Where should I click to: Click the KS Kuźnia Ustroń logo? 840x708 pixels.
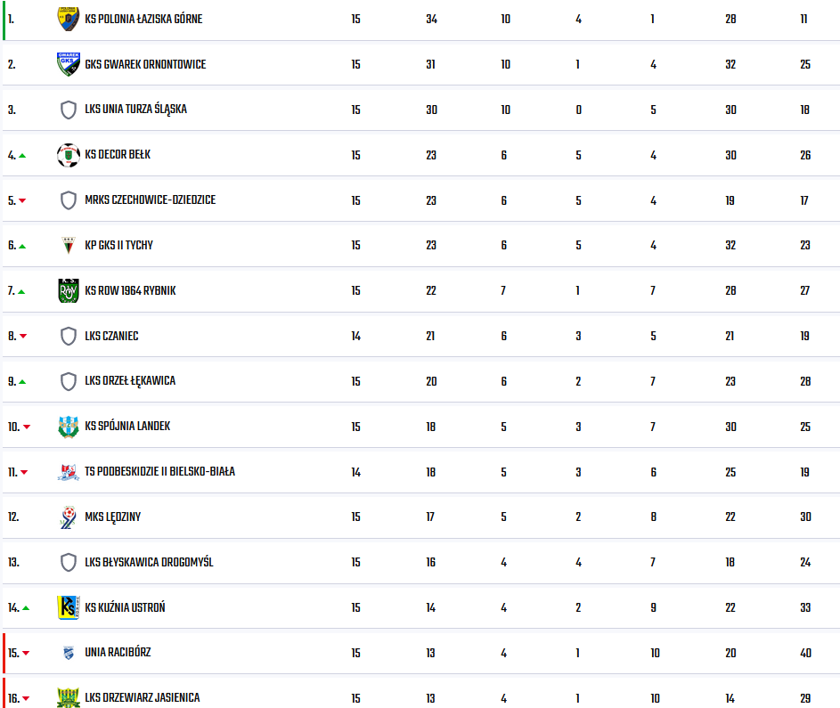(68, 608)
